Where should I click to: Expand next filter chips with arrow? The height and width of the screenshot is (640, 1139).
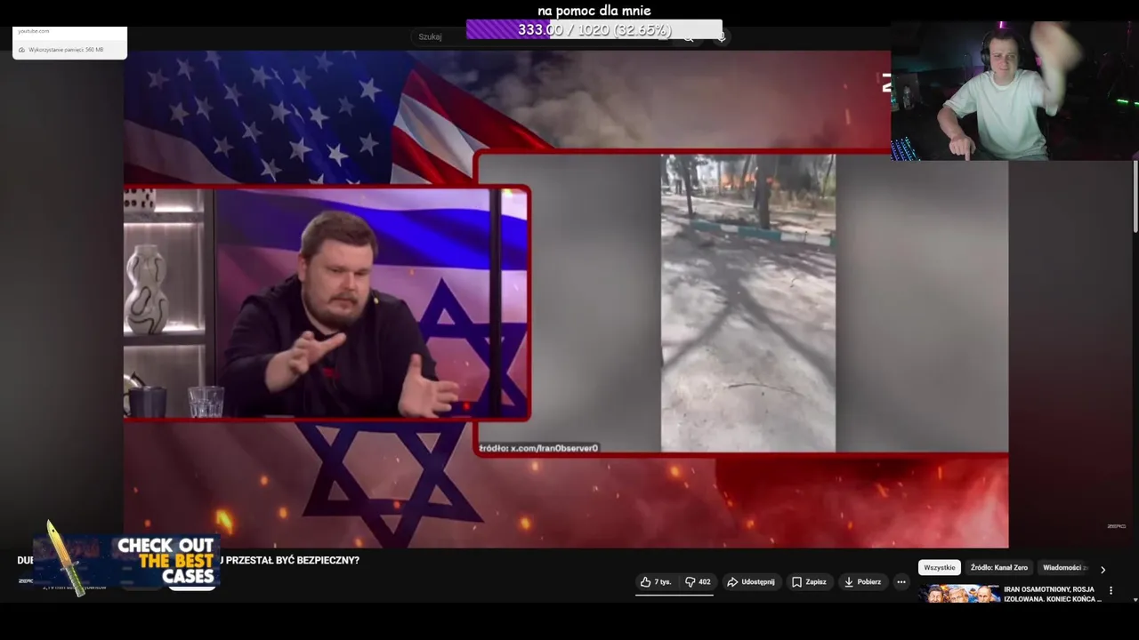point(1103,570)
